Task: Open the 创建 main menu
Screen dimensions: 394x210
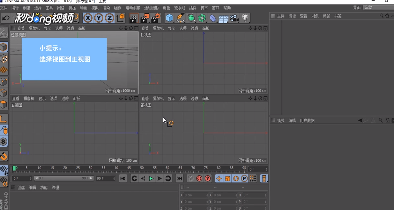Action: [x=26, y=8]
